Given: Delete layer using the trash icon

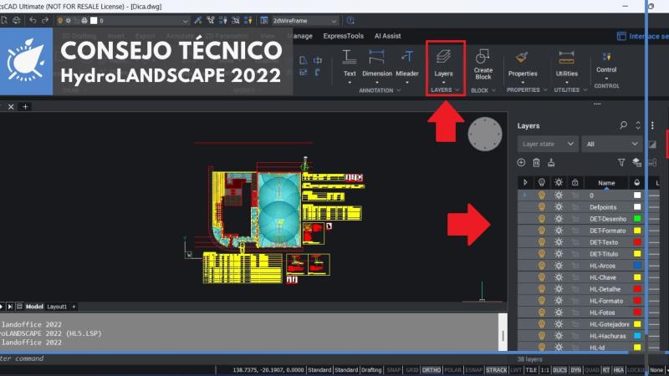Looking at the screenshot, I should pos(536,162).
